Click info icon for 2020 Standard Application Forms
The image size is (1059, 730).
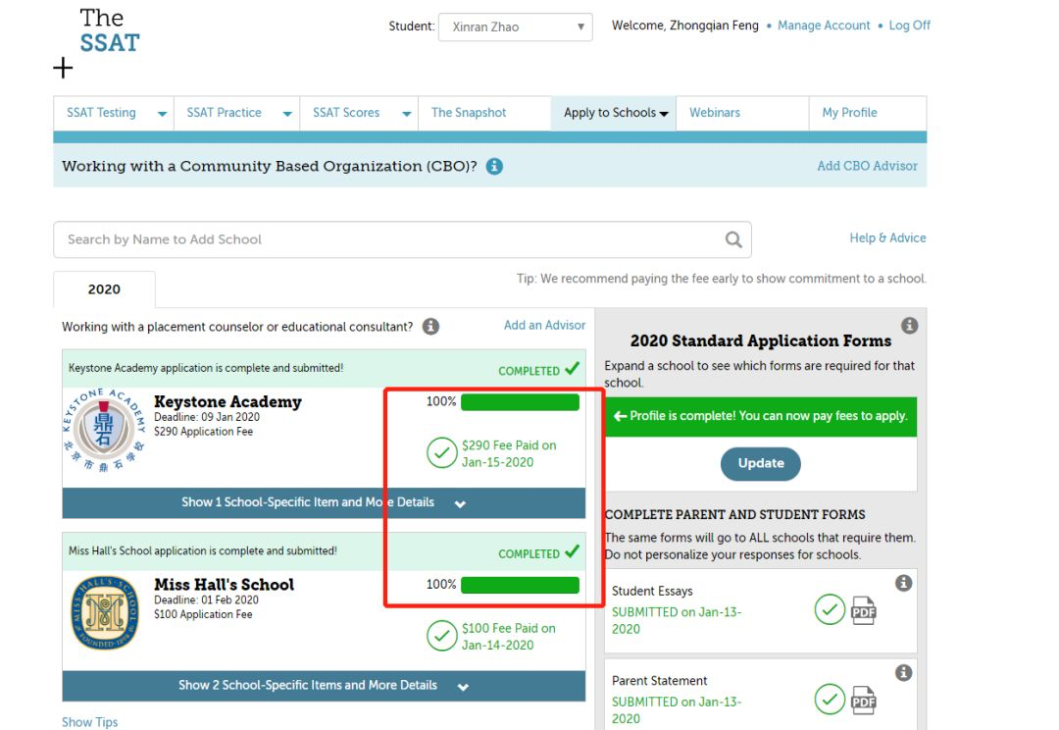pos(909,326)
